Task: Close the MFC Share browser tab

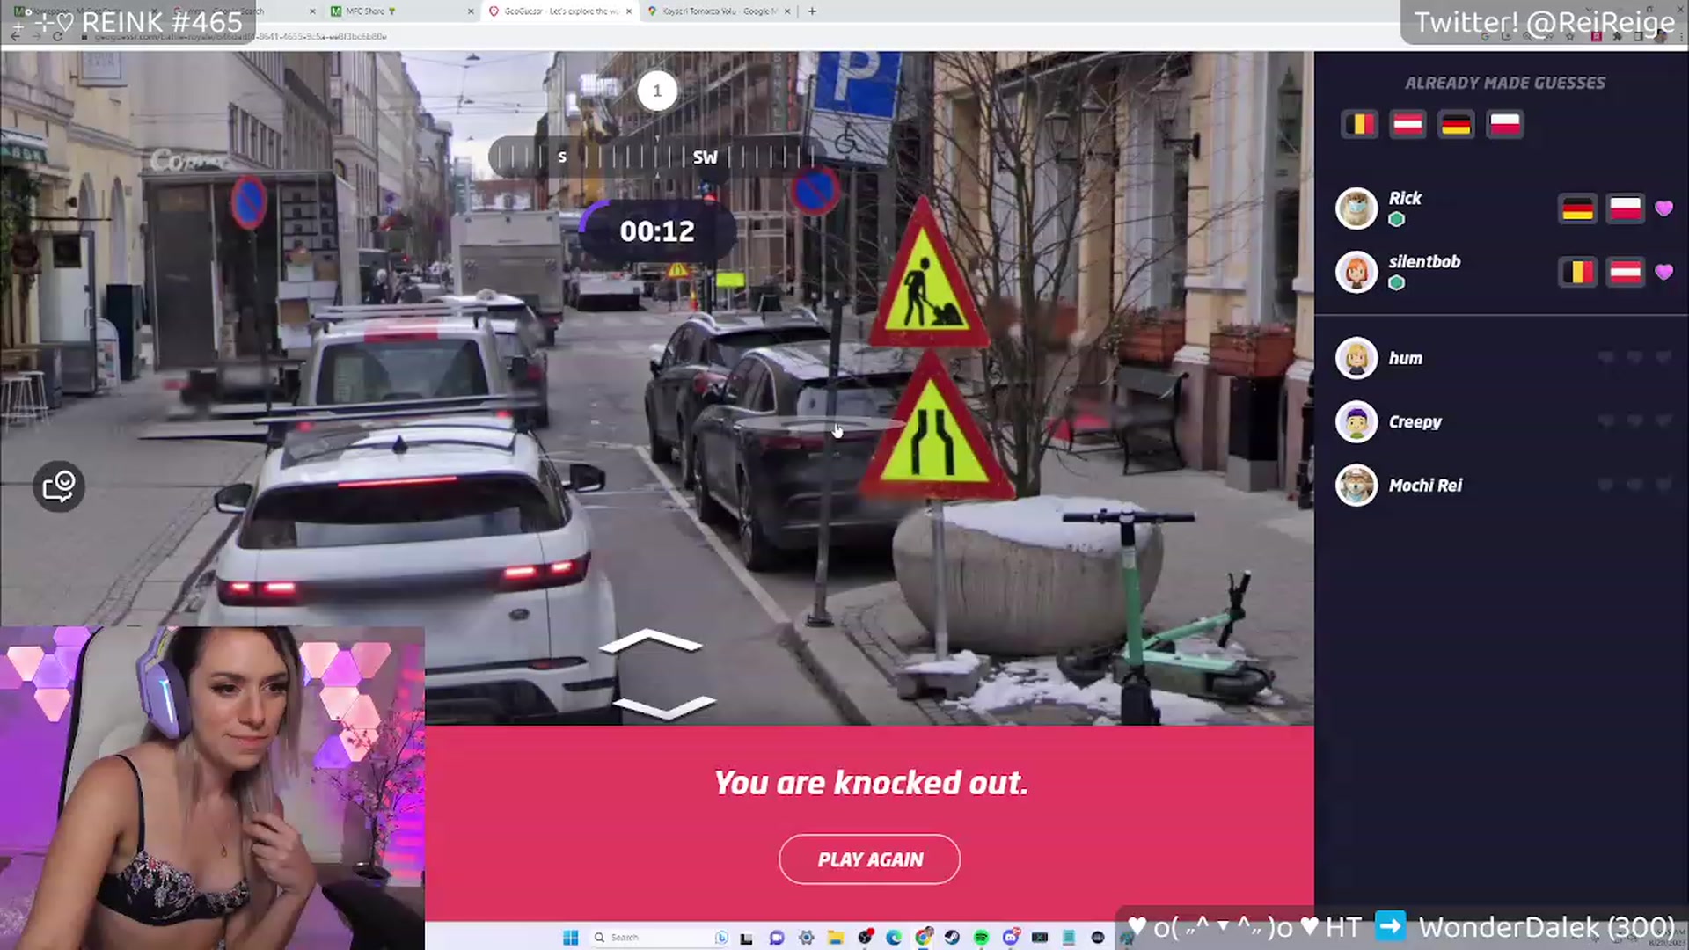Action: coord(470,11)
